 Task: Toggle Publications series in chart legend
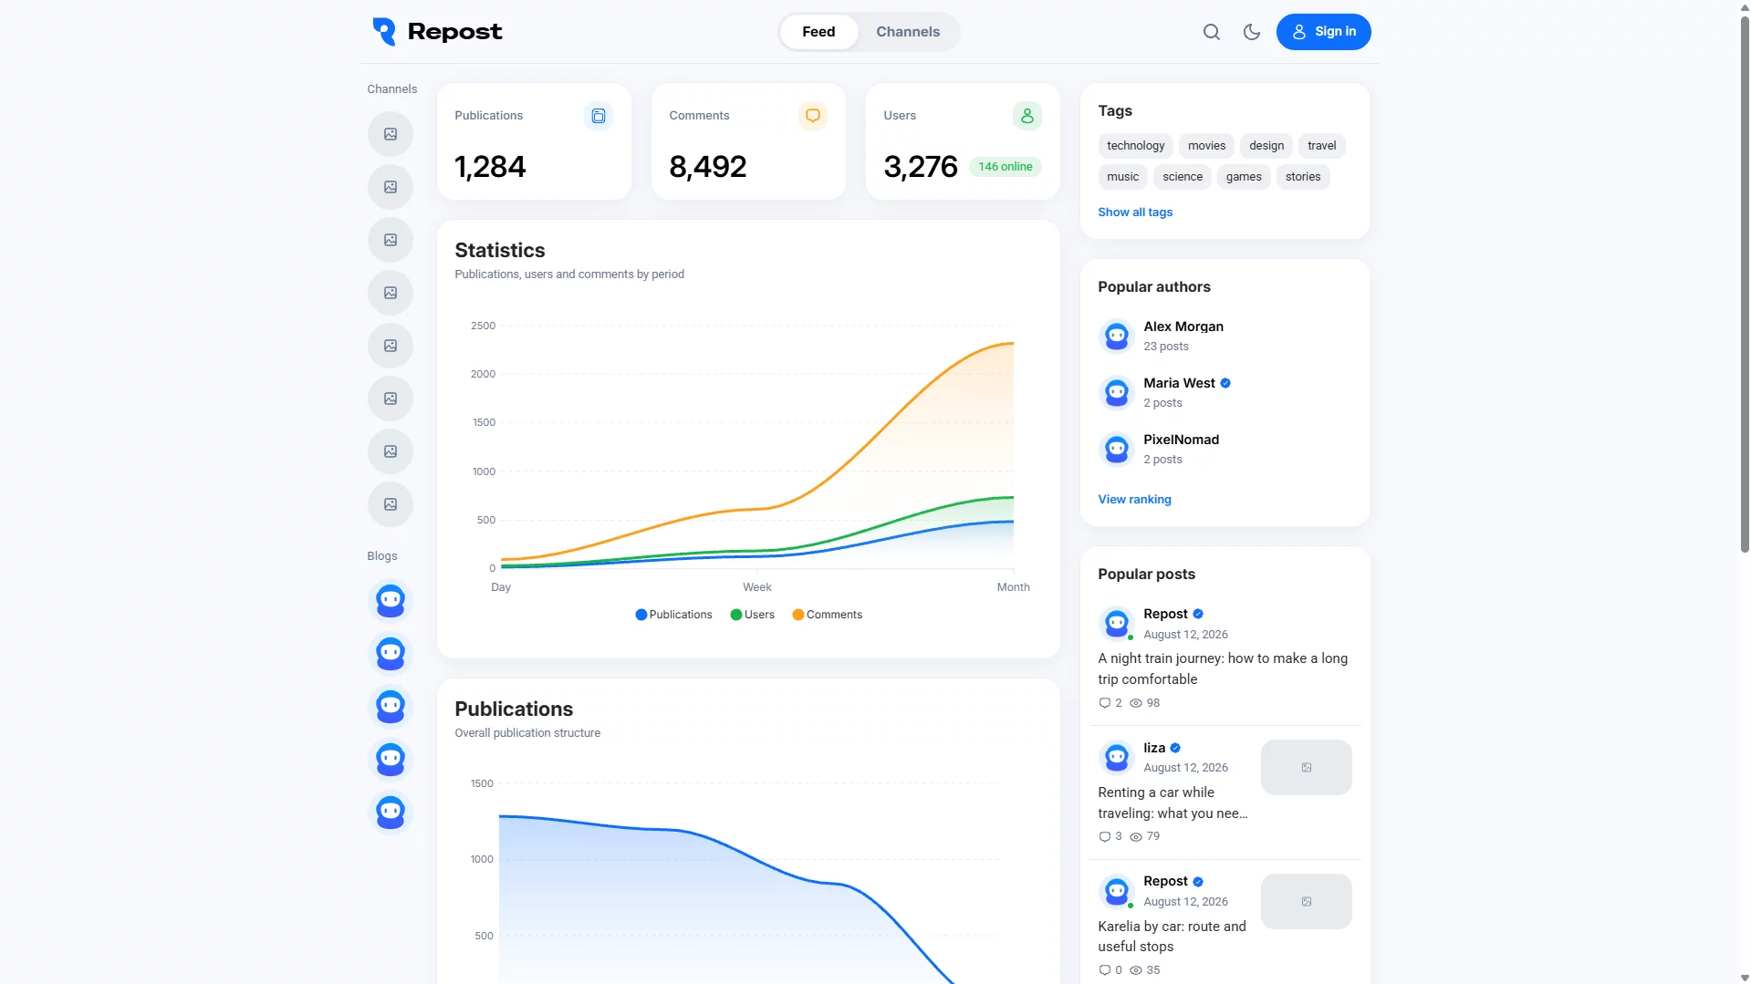point(673,615)
